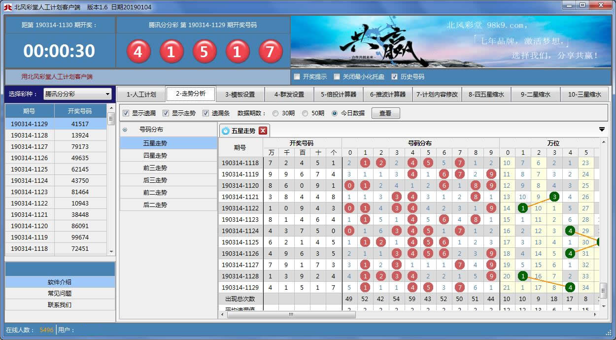Click the last red ball showing 7
616x340 pixels.
[270, 51]
